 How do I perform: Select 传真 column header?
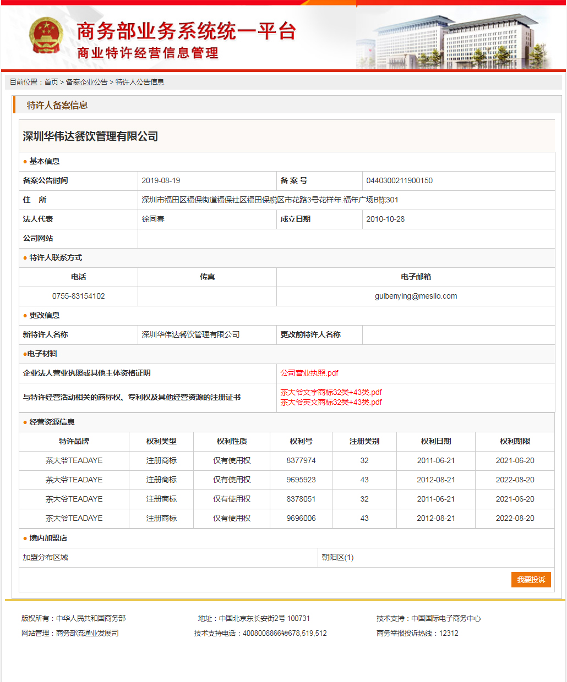(207, 277)
